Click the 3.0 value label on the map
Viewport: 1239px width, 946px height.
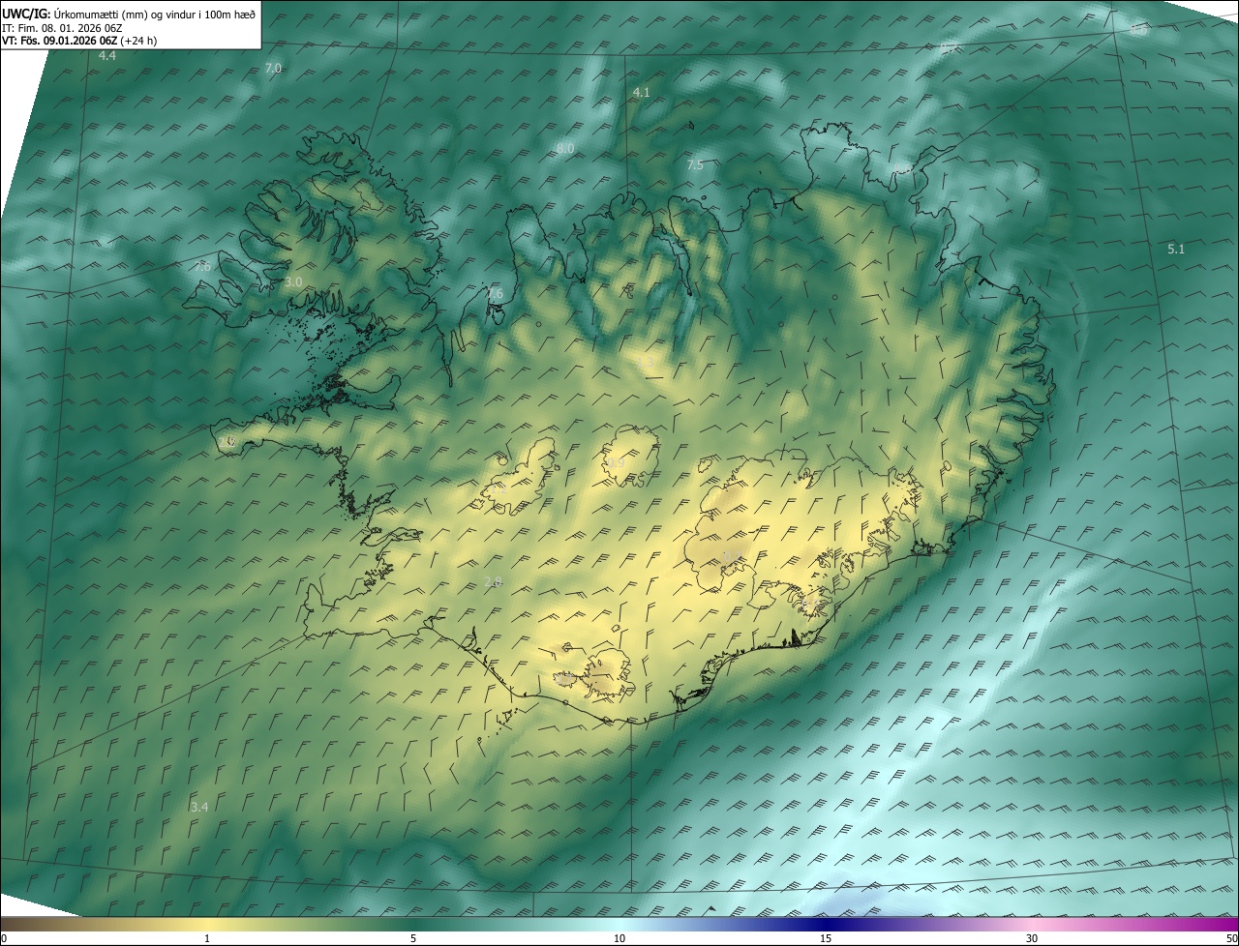click(293, 281)
